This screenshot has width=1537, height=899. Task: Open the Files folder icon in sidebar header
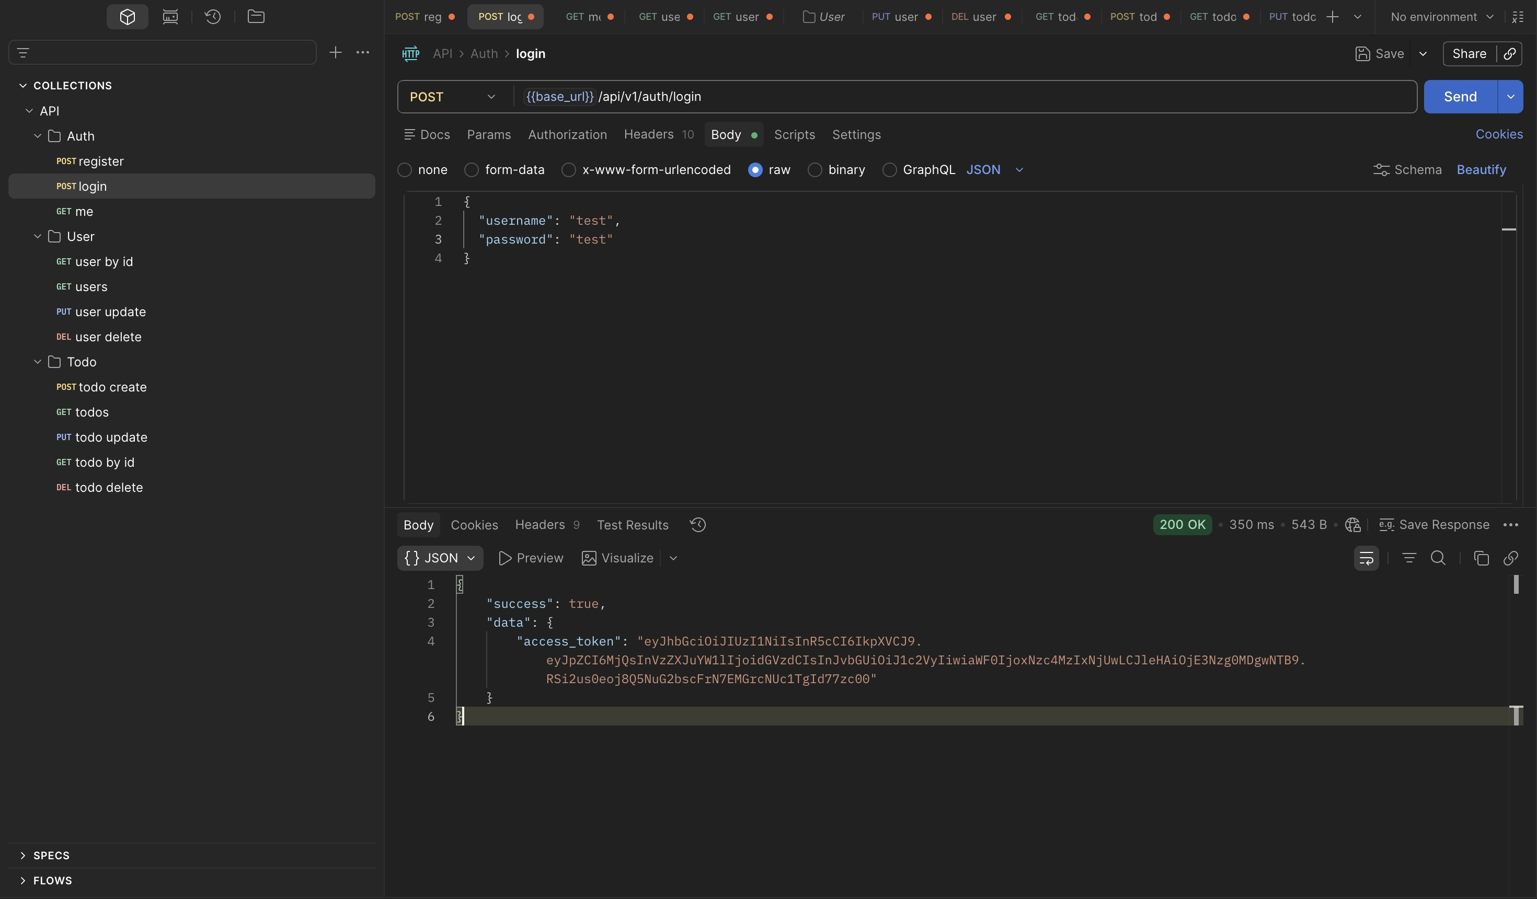tap(256, 17)
